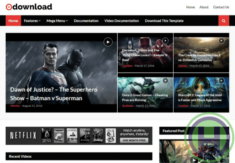Click the Business category tag
The image size is (235, 163).
click(128, 106)
